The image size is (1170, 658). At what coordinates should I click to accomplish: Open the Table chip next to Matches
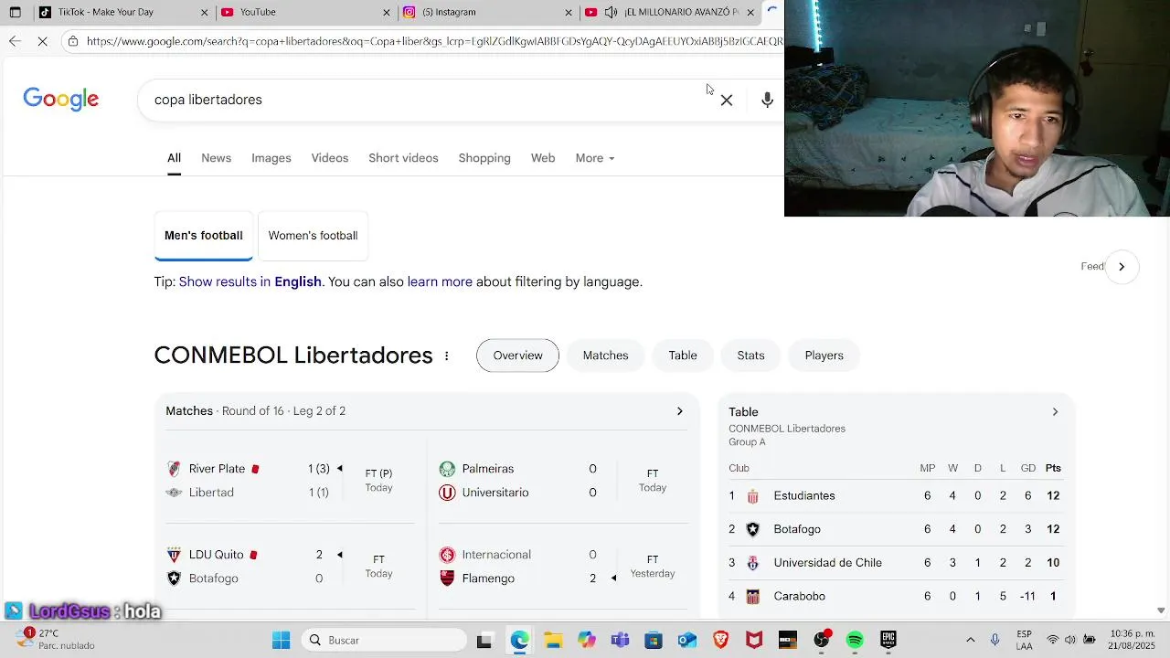click(683, 356)
